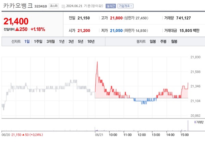Click the 06/20 21,150 previous-day summary

tap(22, 135)
